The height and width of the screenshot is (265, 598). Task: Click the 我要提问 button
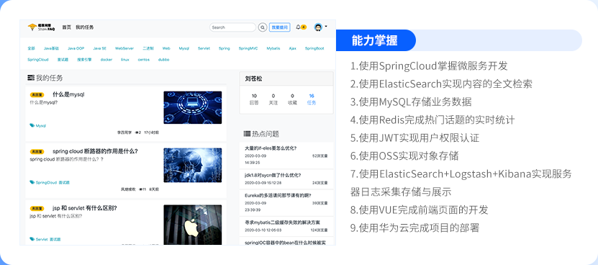click(279, 27)
